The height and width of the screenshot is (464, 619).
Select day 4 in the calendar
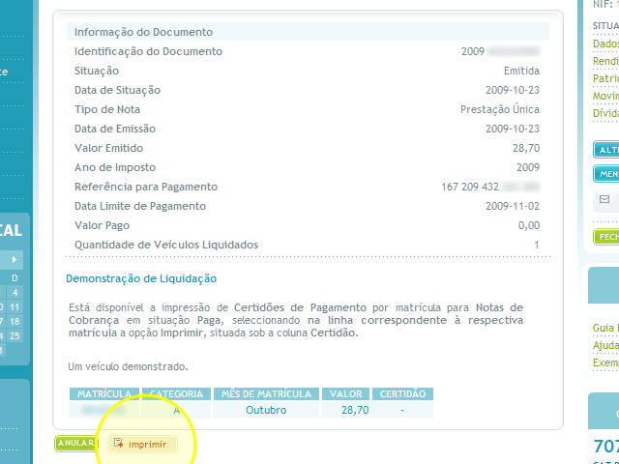(15, 292)
